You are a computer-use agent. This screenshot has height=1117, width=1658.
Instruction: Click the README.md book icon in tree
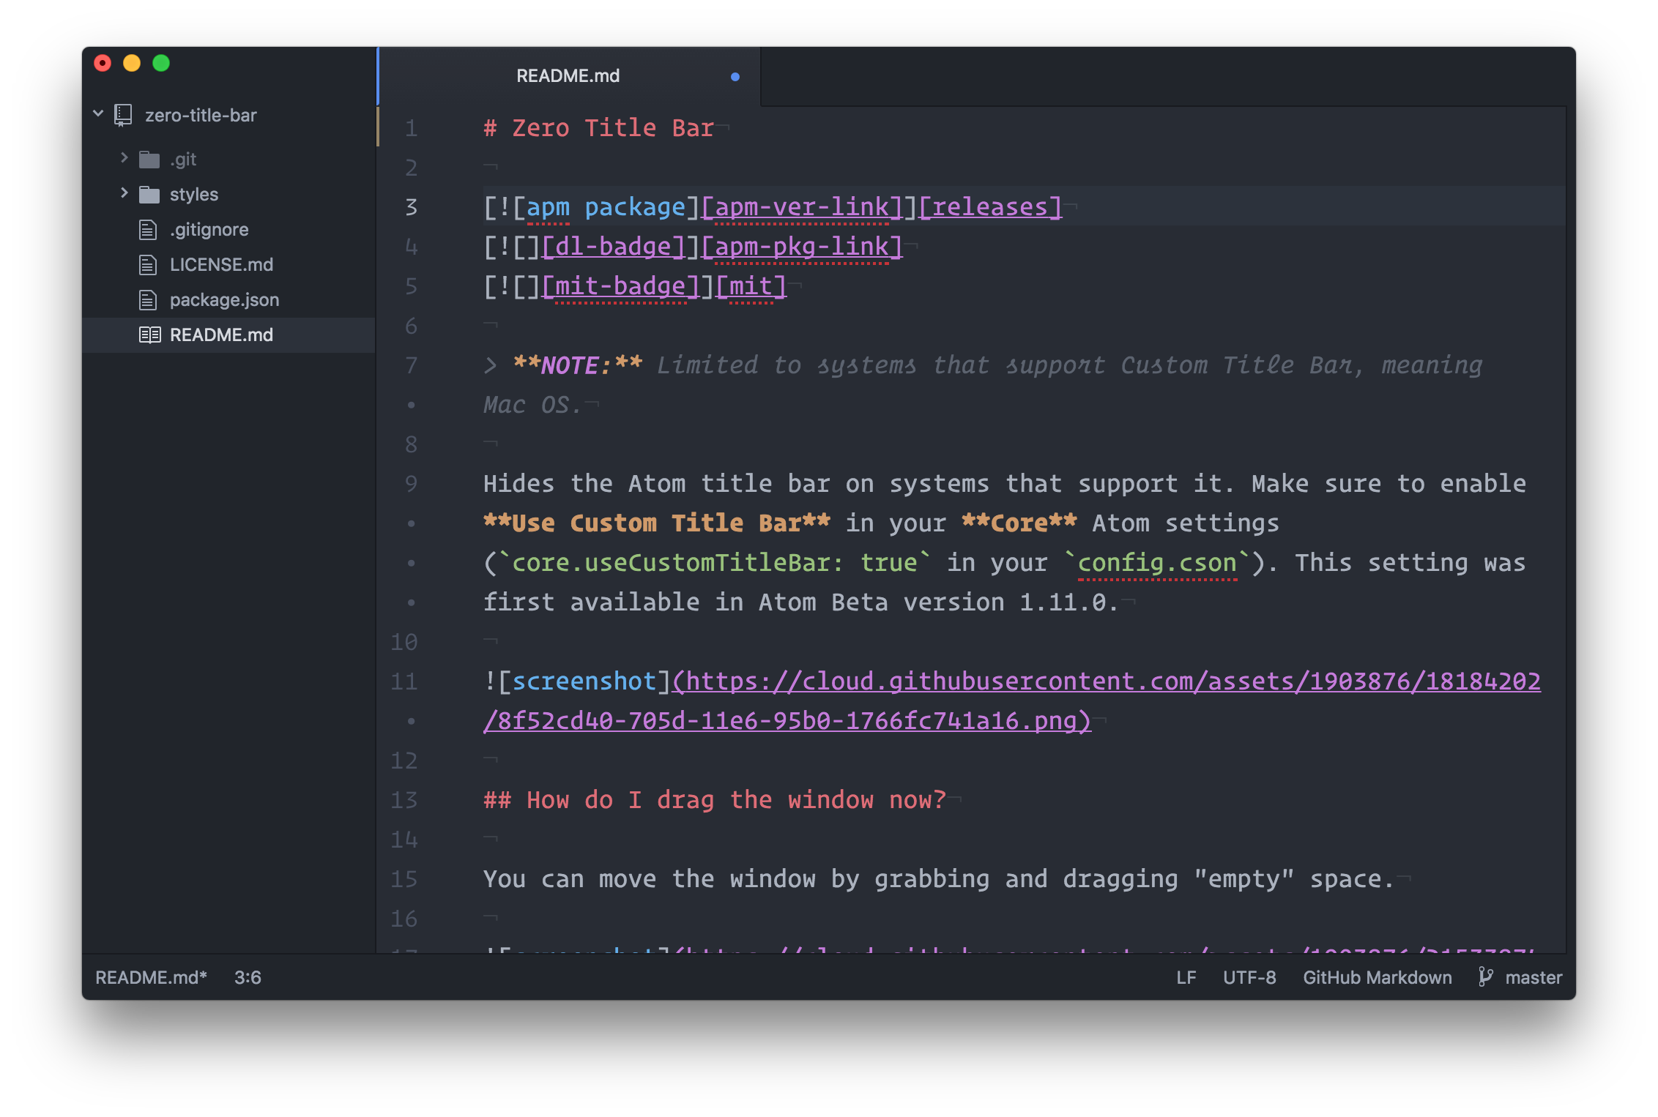coord(150,335)
